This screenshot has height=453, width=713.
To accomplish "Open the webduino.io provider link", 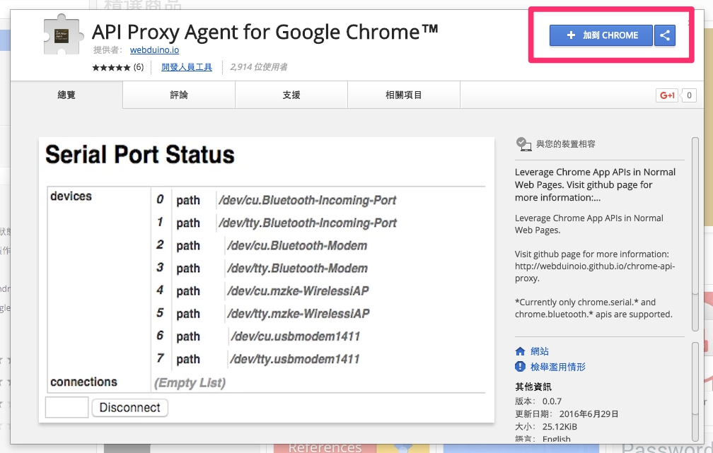I will click(155, 50).
